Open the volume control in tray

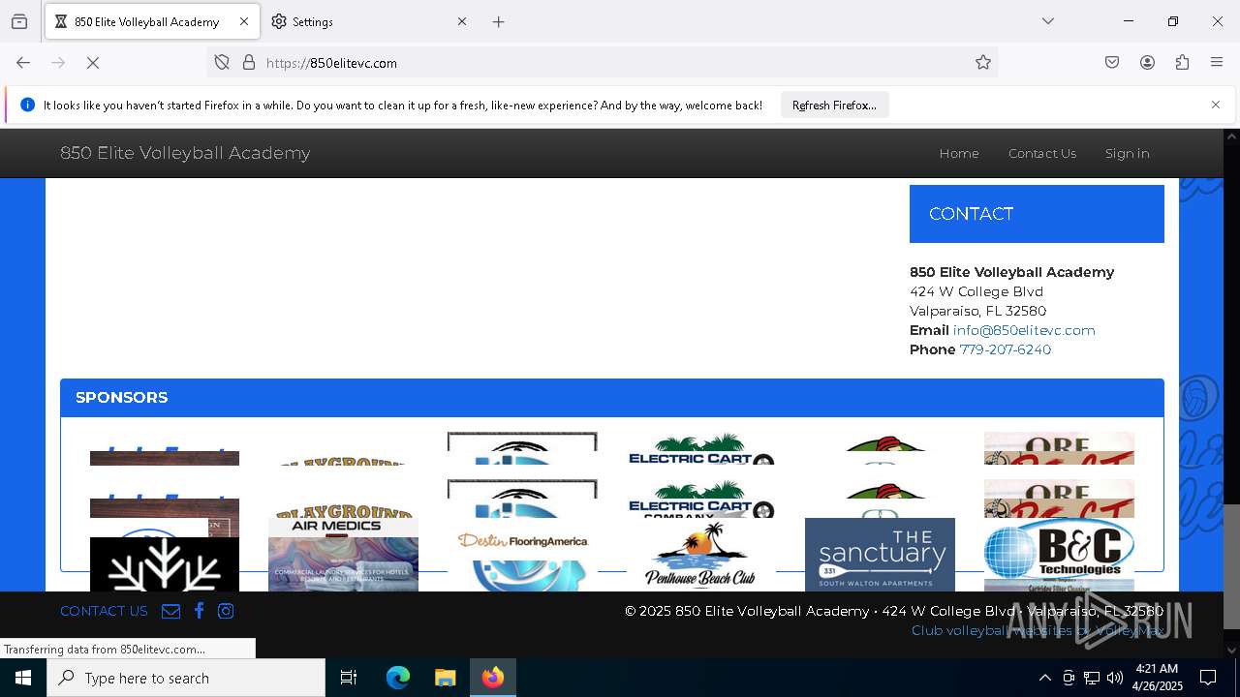click(x=1115, y=678)
